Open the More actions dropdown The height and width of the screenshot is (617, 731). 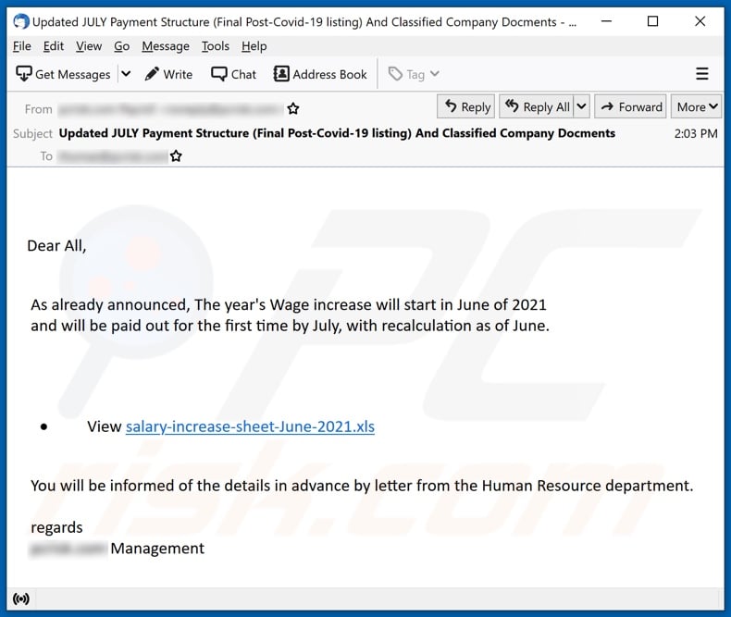tap(697, 106)
